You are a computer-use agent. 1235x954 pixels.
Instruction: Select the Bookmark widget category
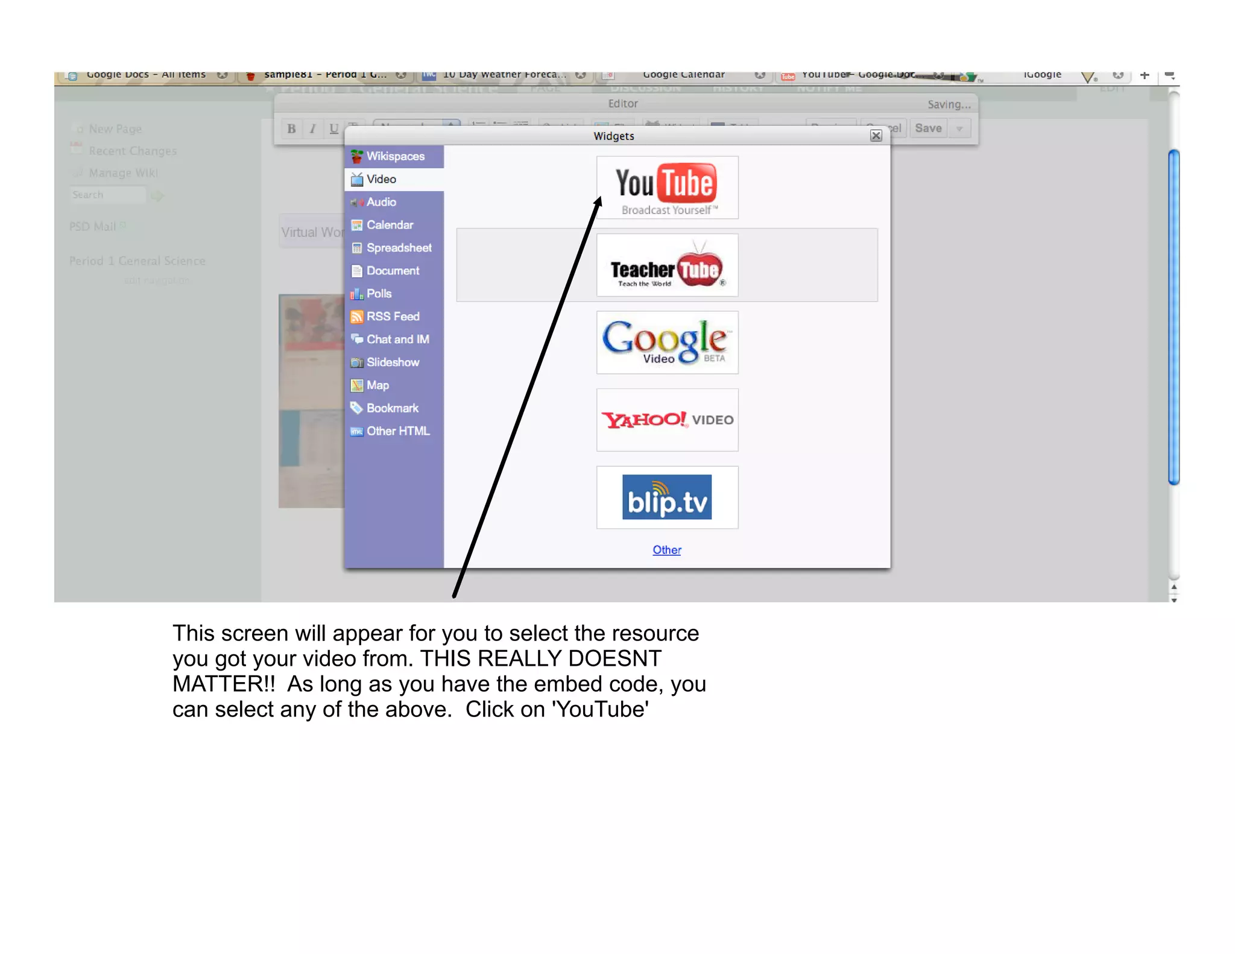click(394, 408)
